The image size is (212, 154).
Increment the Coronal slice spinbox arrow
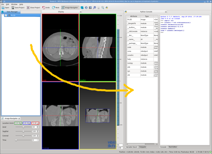pyautogui.click(x=37, y=135)
